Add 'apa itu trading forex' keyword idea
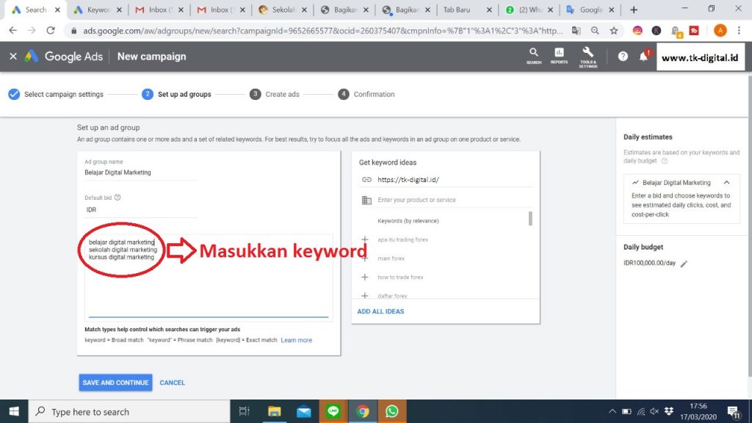Screen dimensions: 752x423 pos(365,240)
